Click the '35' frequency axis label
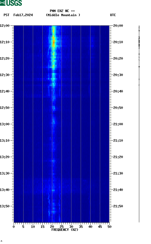The height and width of the screenshot is (244, 151). (x=81, y=227)
